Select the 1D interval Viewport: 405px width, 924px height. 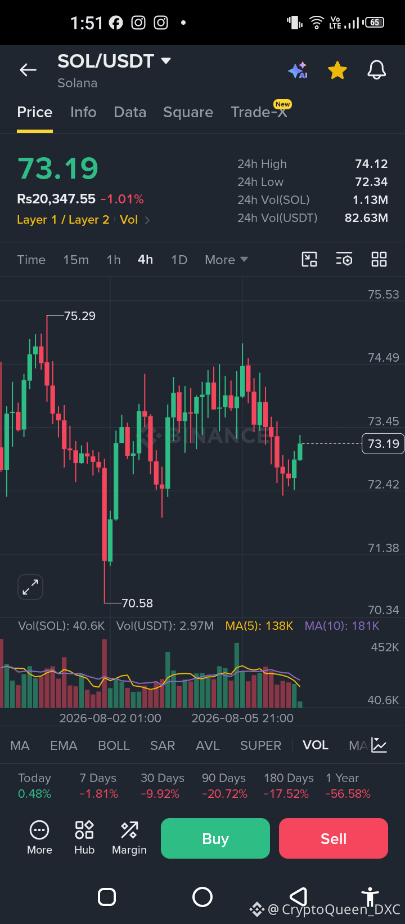(179, 260)
